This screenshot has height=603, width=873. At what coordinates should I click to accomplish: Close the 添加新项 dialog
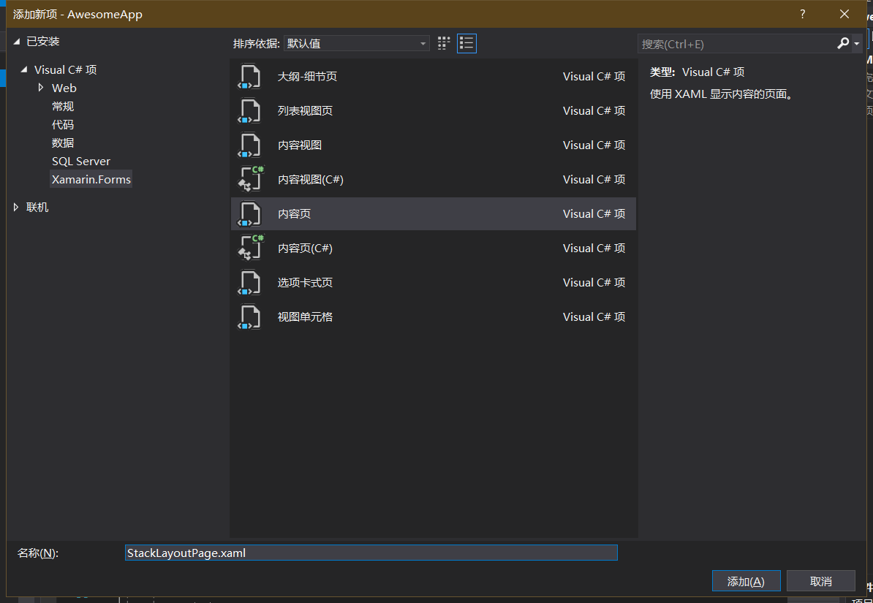844,14
